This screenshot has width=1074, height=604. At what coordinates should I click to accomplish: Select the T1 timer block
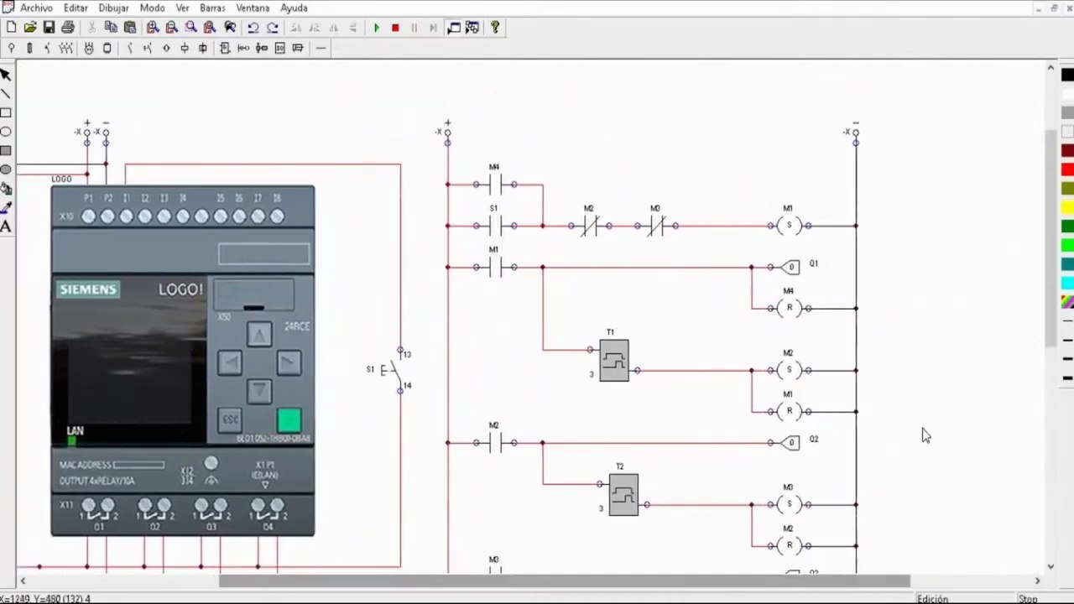coord(614,361)
